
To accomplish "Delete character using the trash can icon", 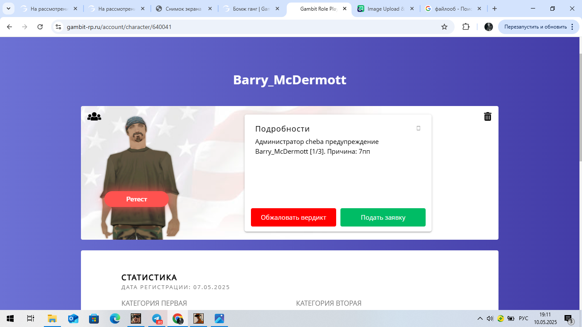I will point(487,117).
